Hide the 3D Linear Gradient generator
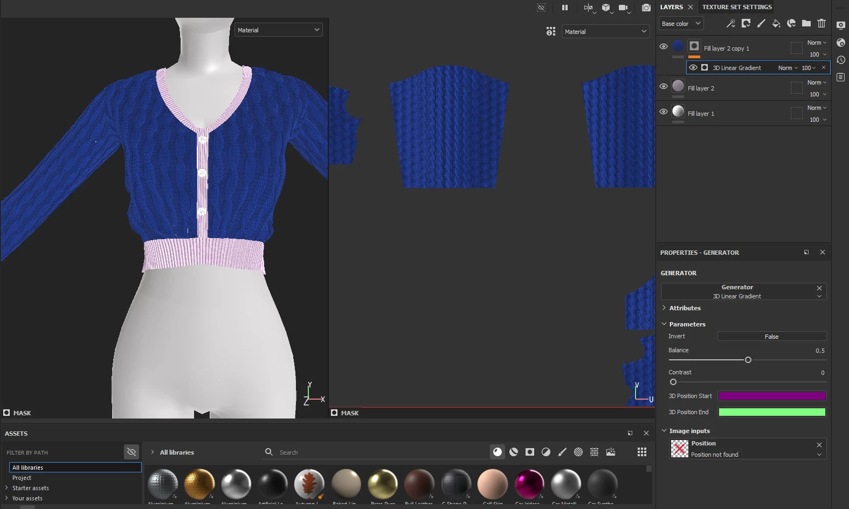849x509 pixels. coord(693,68)
